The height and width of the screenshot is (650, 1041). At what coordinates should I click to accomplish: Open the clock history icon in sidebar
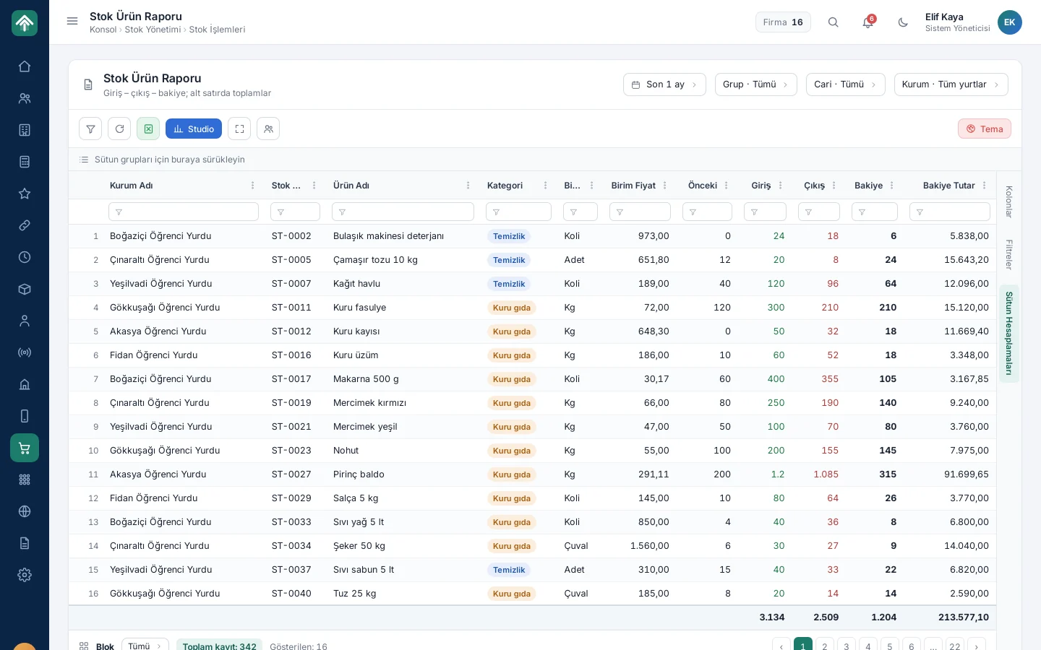(x=25, y=257)
